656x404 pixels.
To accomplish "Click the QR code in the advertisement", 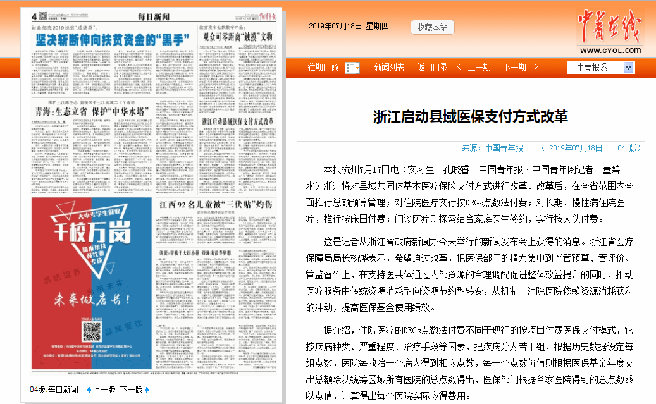I will click(92, 330).
